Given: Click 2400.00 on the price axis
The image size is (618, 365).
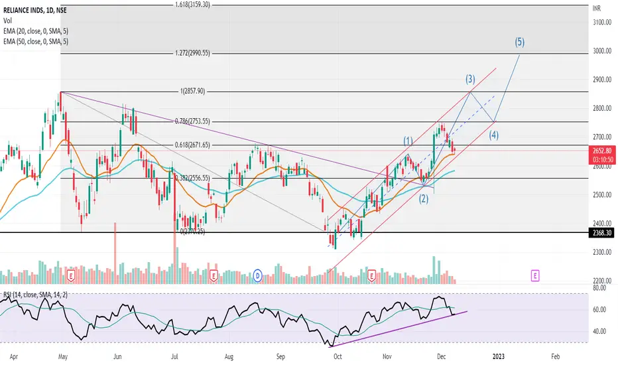Looking at the screenshot, I should pos(602,224).
